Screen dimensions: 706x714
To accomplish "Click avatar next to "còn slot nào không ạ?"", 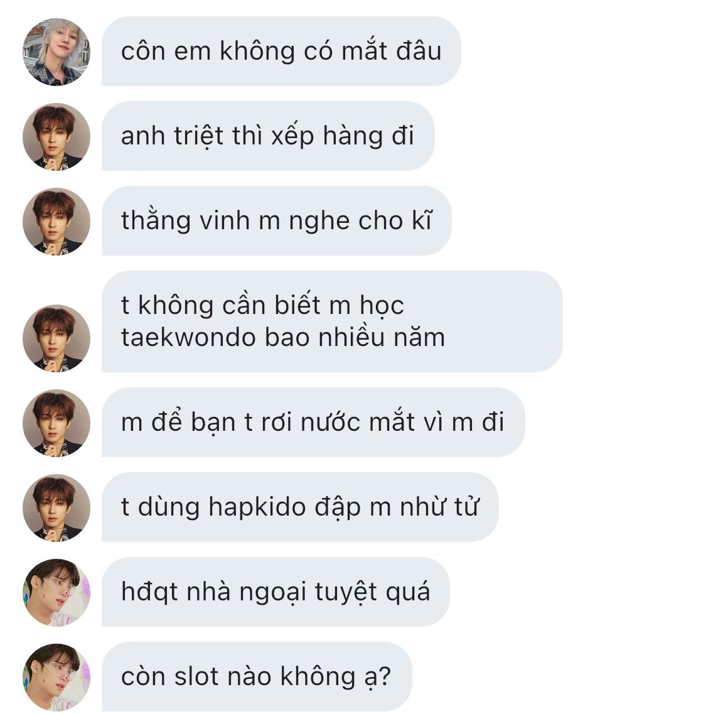I will pos(56,677).
